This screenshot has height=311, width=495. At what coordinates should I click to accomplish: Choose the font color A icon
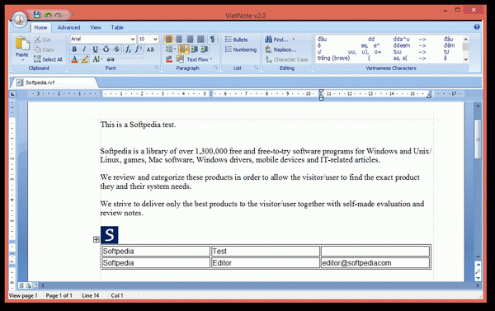[x=74, y=59]
